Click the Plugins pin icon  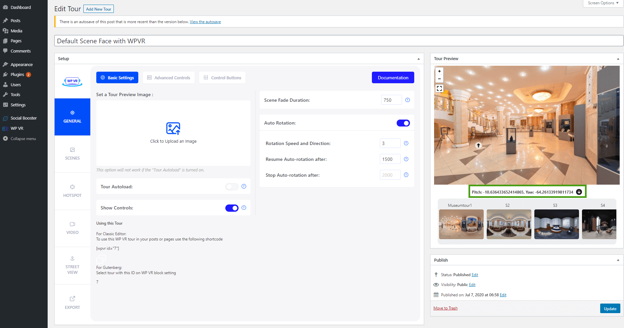tap(5, 75)
